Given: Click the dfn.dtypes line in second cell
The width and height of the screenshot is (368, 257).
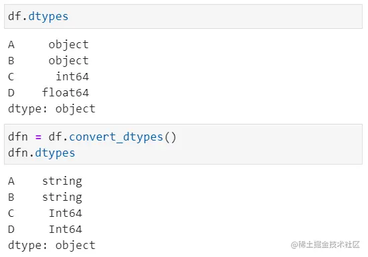Looking at the screenshot, I should (x=41, y=153).
